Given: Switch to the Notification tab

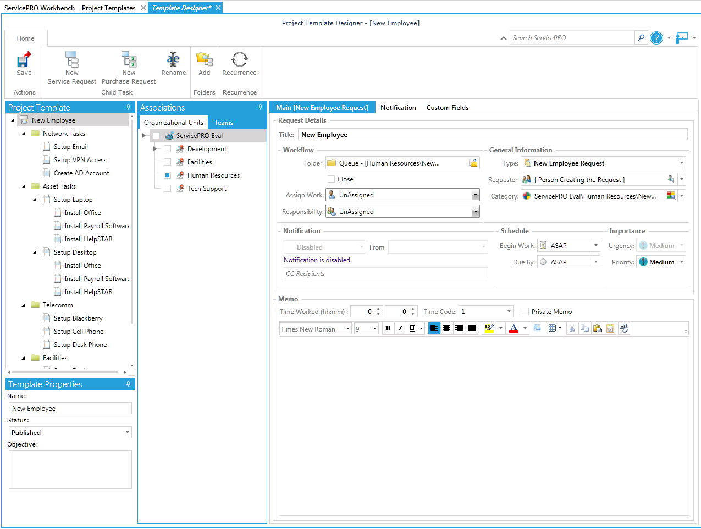Looking at the screenshot, I should [398, 107].
